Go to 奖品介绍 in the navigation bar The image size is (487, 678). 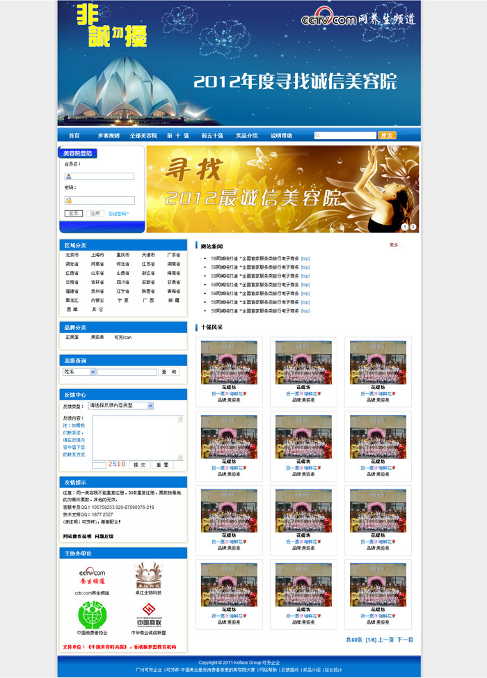click(x=246, y=136)
